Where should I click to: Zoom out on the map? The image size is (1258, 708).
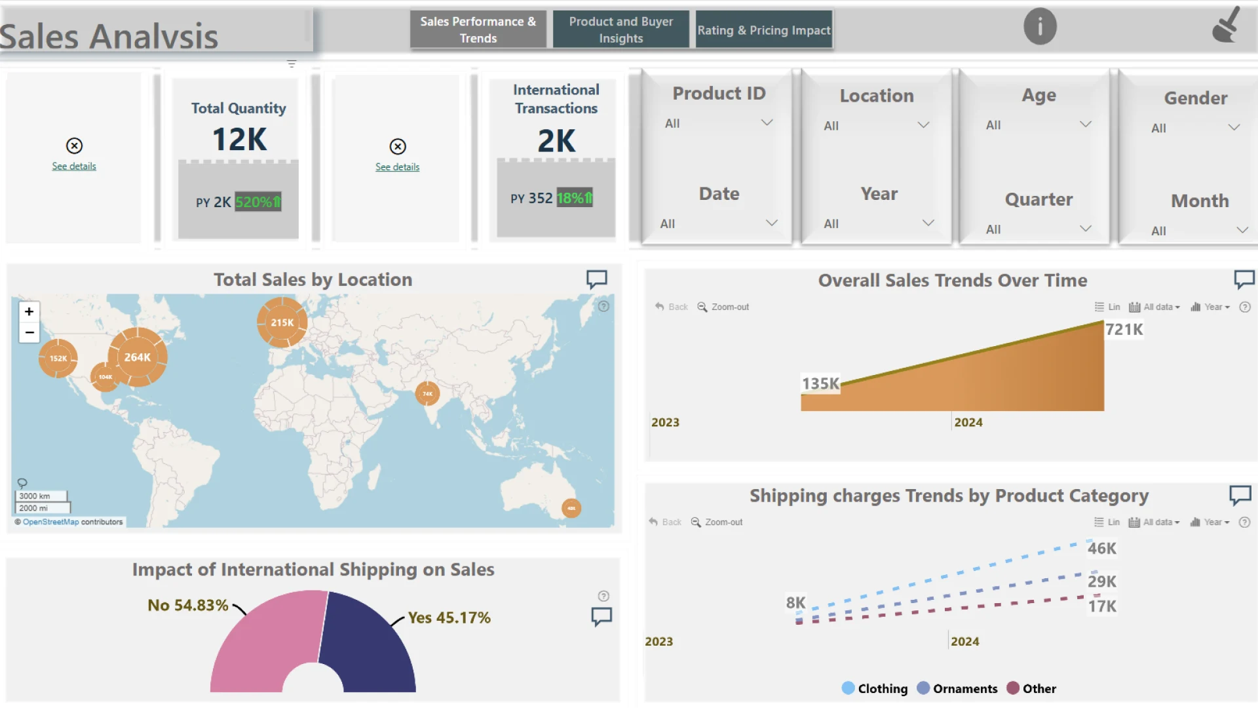click(29, 332)
